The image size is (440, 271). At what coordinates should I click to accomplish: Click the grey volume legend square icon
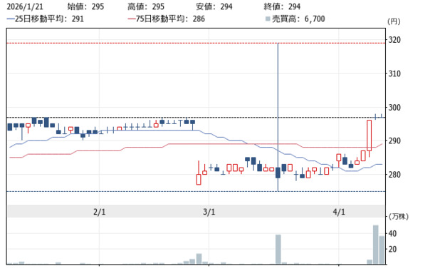(268, 19)
